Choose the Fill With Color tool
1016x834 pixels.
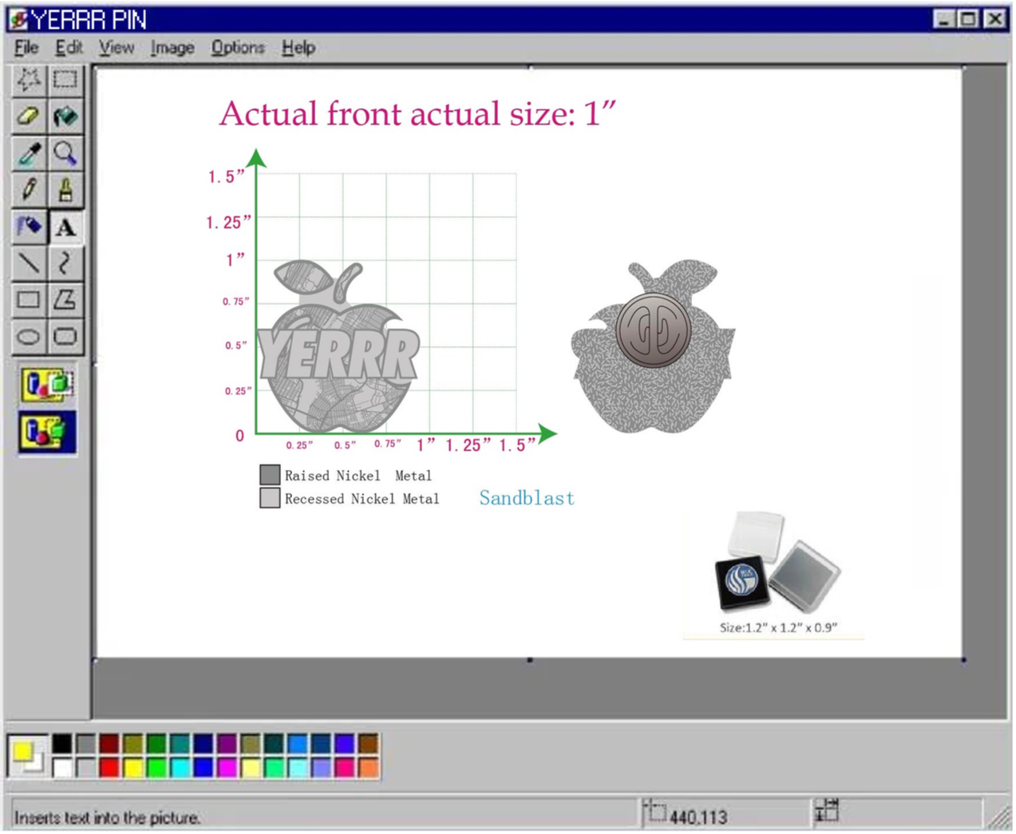(x=67, y=117)
